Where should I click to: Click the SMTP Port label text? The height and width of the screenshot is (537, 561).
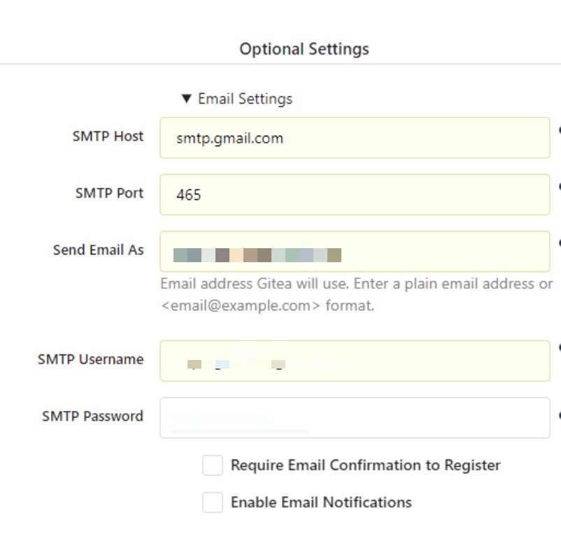[109, 192]
